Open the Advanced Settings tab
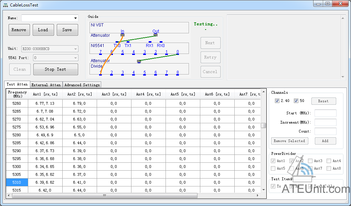This screenshot has height=206, width=351. tap(82, 85)
